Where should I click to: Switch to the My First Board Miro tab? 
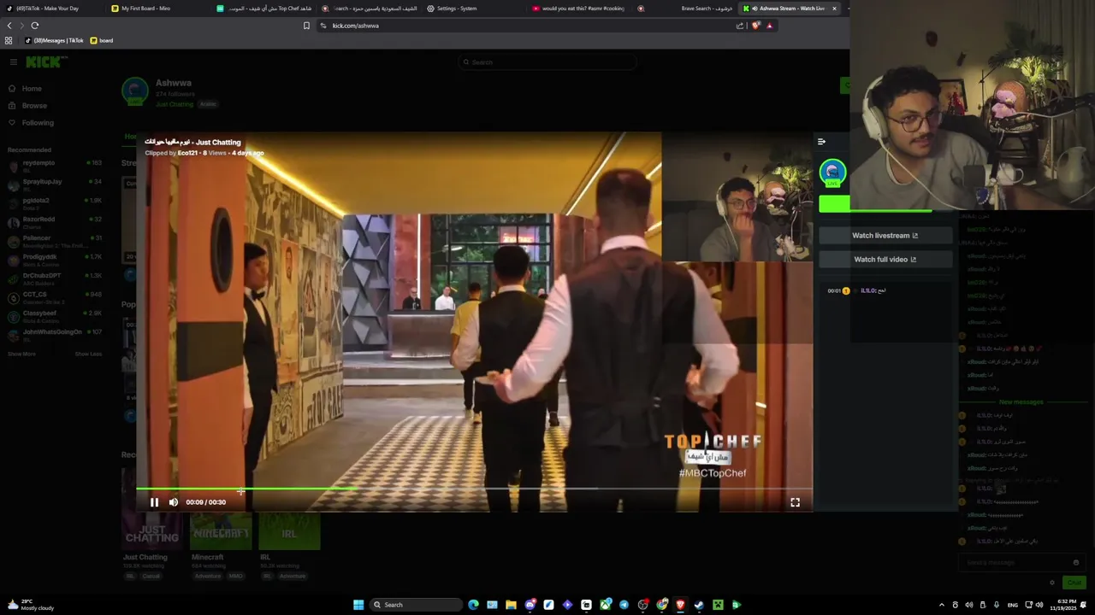pos(158,9)
